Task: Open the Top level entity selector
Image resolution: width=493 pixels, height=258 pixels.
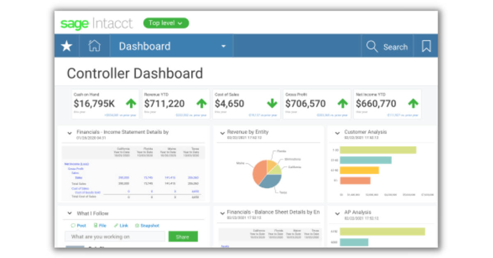Action: click(166, 23)
